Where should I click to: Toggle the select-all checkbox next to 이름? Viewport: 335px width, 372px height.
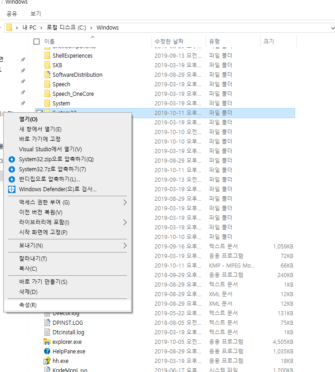[x=36, y=41]
